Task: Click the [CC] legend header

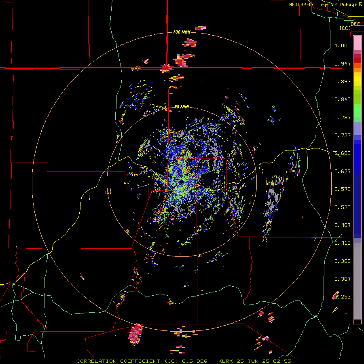Action: (x=345, y=28)
